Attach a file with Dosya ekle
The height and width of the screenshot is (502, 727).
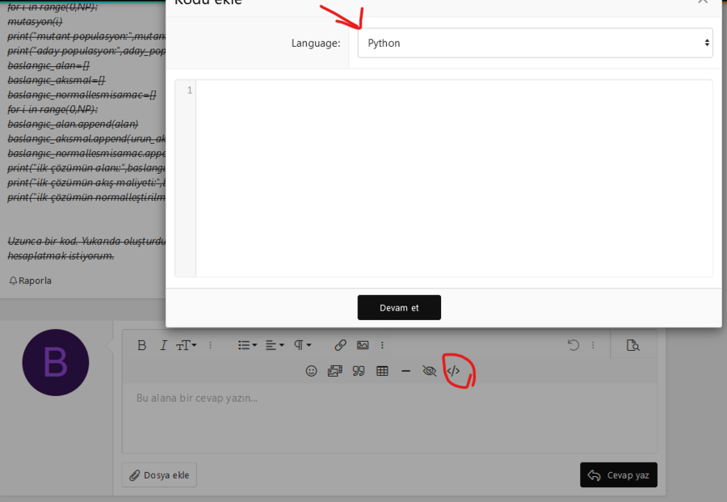[159, 475]
